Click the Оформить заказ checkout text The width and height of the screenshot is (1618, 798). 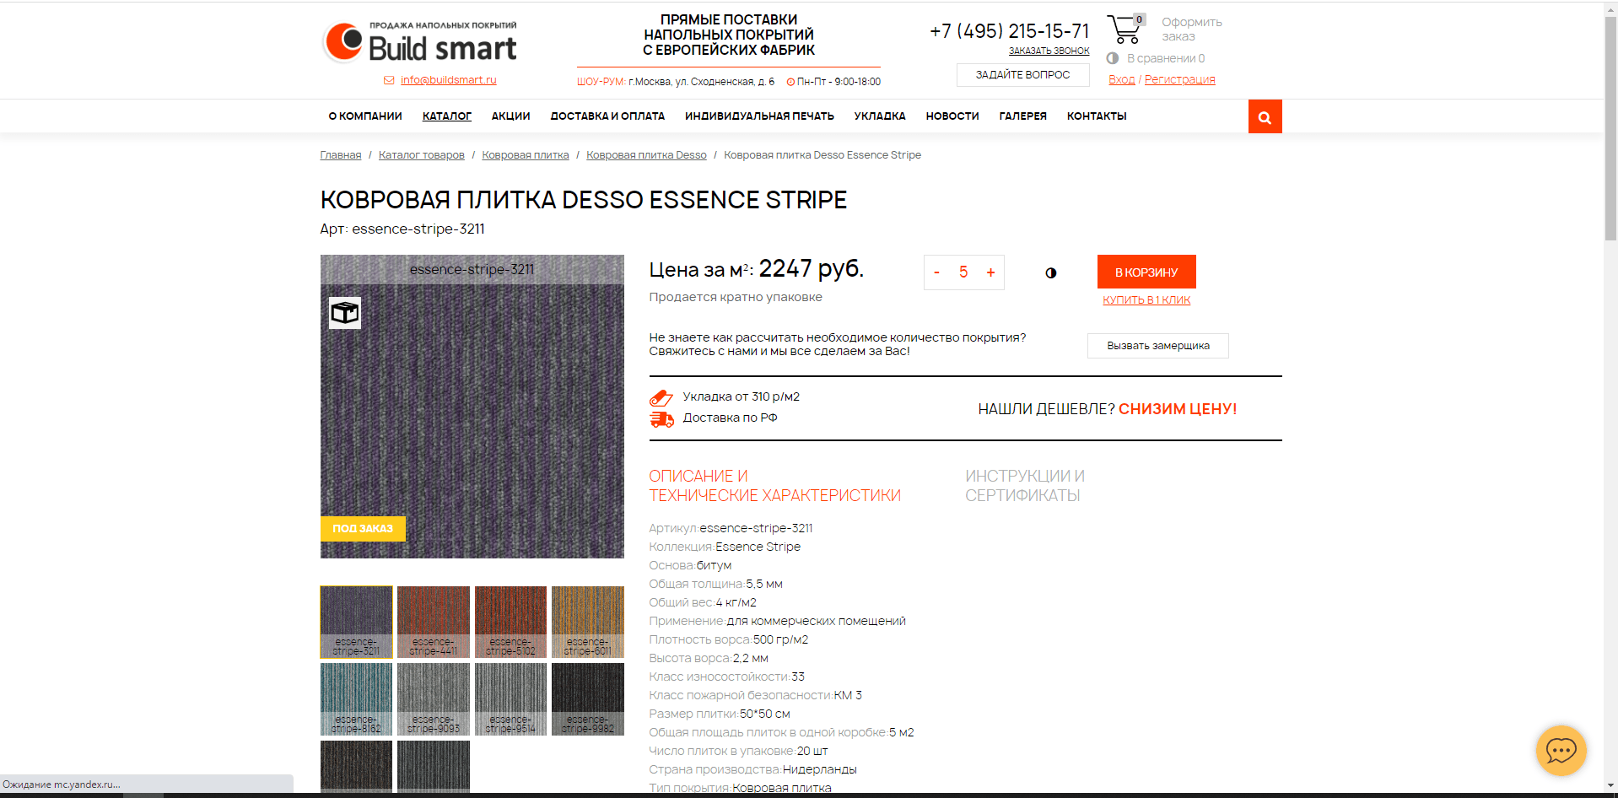pyautogui.click(x=1191, y=30)
